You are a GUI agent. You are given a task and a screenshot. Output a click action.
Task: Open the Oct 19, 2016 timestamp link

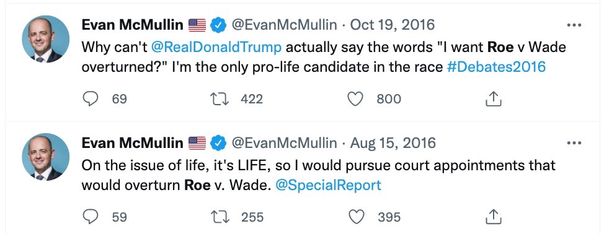click(x=392, y=25)
